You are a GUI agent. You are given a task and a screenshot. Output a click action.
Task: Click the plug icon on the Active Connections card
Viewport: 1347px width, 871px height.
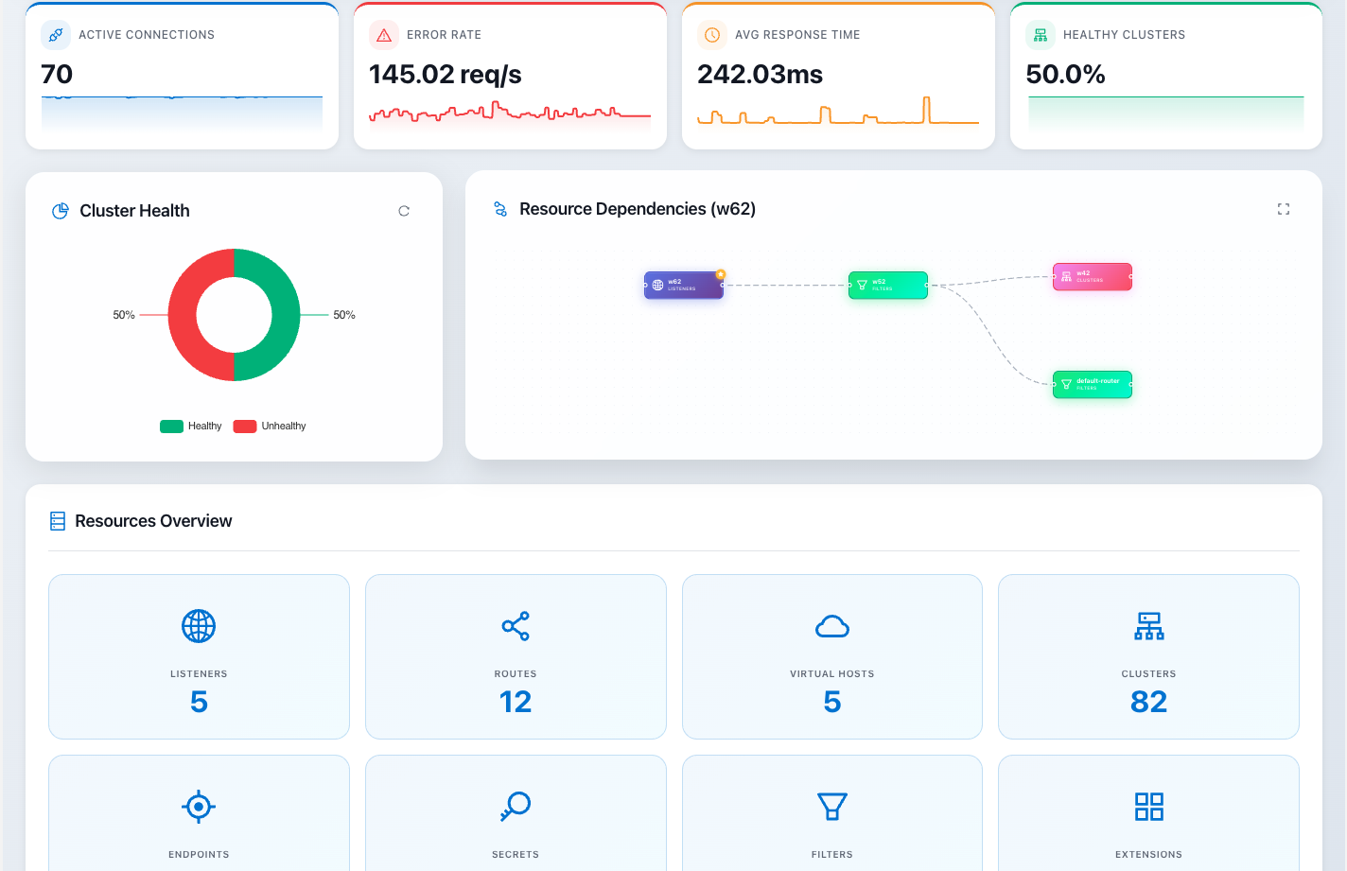coord(54,34)
